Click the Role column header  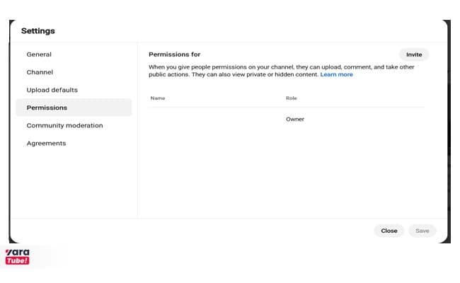click(x=292, y=98)
